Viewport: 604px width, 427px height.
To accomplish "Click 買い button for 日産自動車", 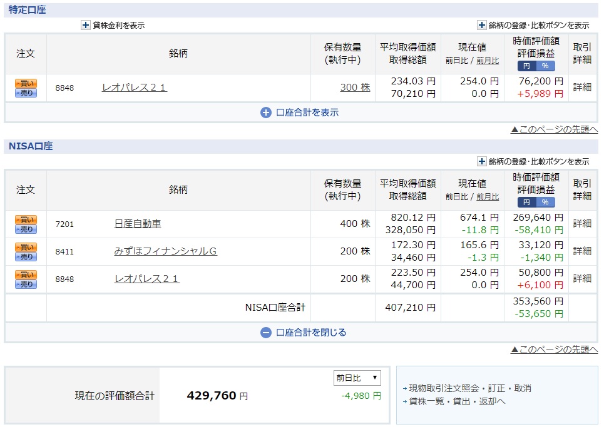I will click(26, 219).
